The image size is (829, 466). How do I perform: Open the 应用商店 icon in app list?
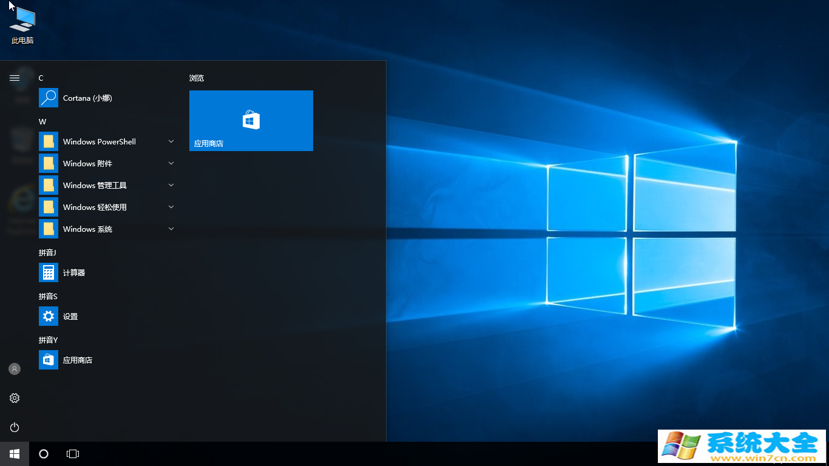(49, 360)
